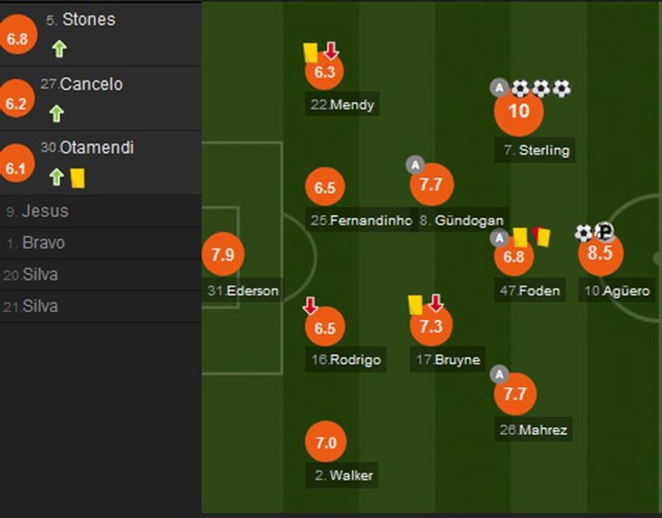Click the yellow card icon above Mendy
Screen dimensions: 662x518
311,52
